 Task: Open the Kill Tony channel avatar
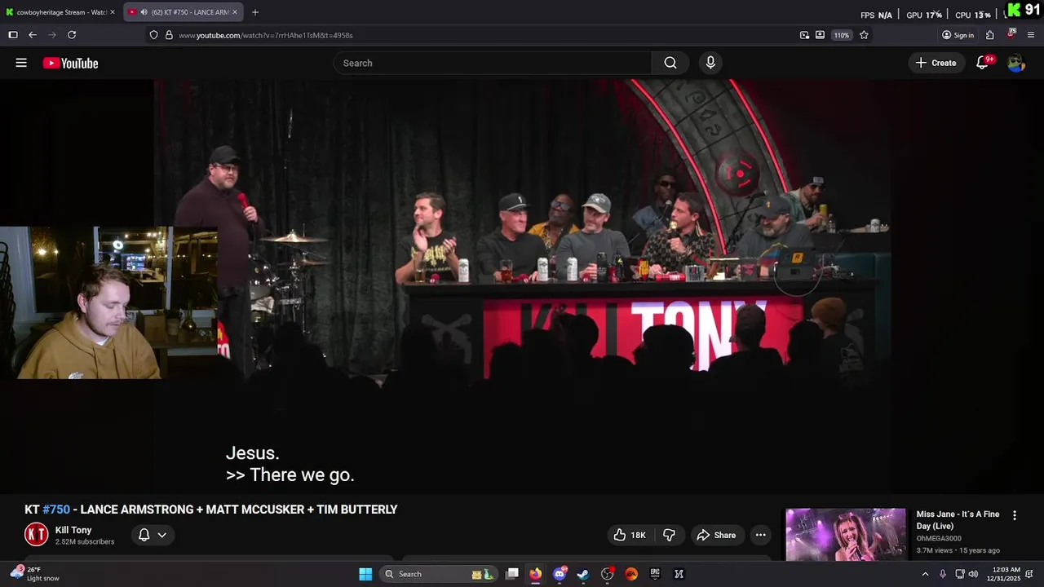tap(37, 535)
